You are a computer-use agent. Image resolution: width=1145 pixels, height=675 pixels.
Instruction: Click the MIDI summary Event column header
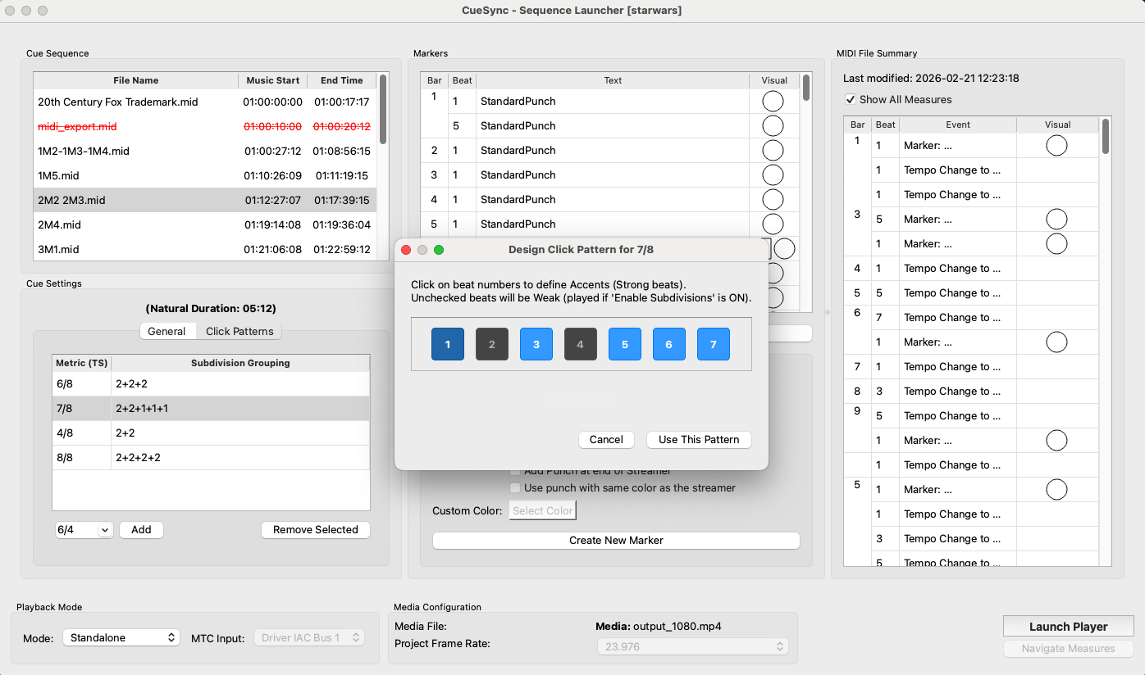(957, 125)
